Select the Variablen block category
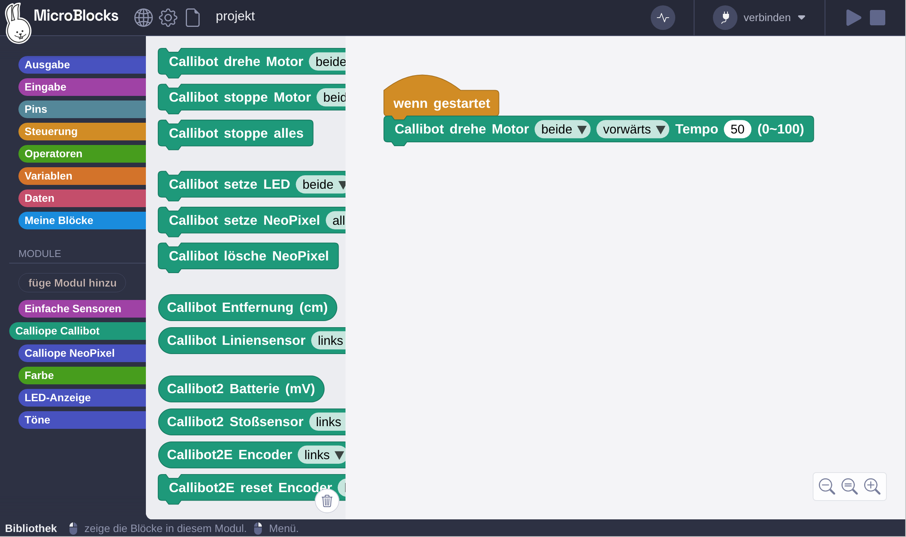906x537 pixels. click(x=82, y=176)
